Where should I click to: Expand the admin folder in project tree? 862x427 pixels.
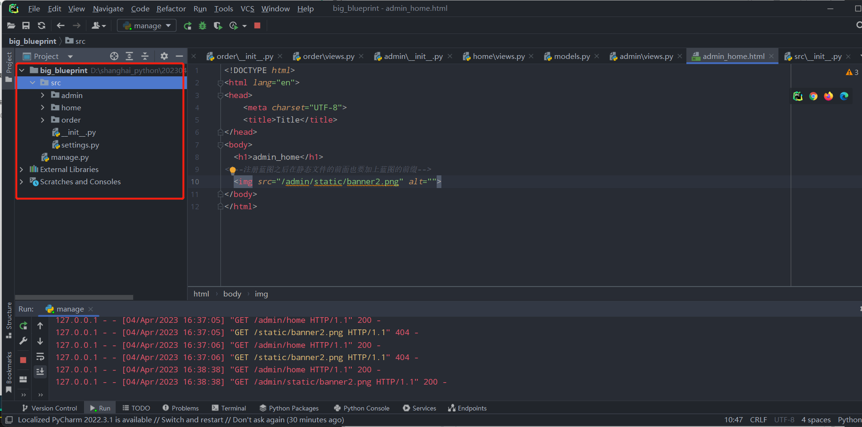coord(42,95)
